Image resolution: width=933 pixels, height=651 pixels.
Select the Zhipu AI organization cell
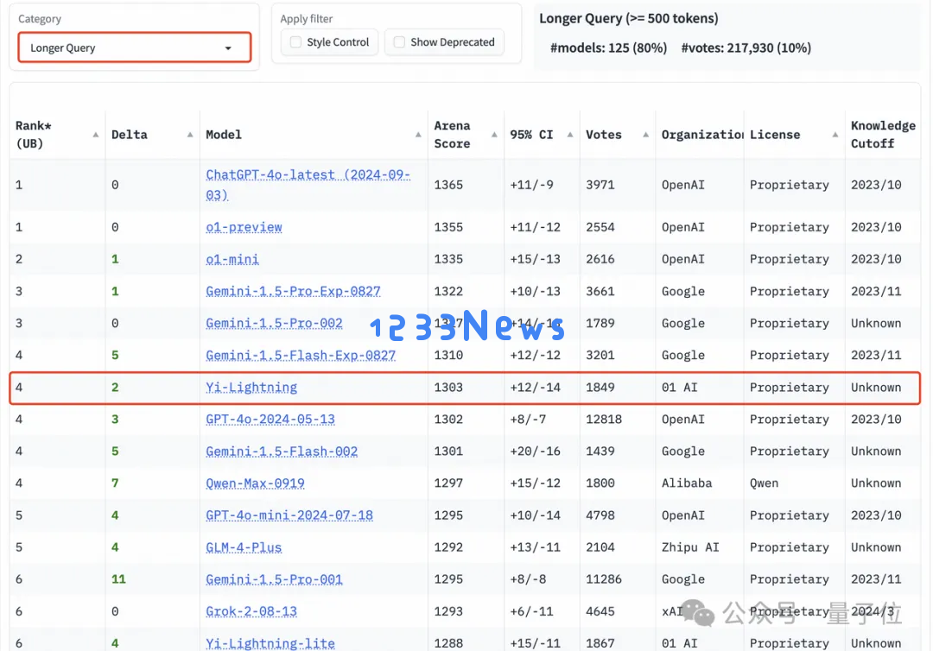pyautogui.click(x=690, y=547)
